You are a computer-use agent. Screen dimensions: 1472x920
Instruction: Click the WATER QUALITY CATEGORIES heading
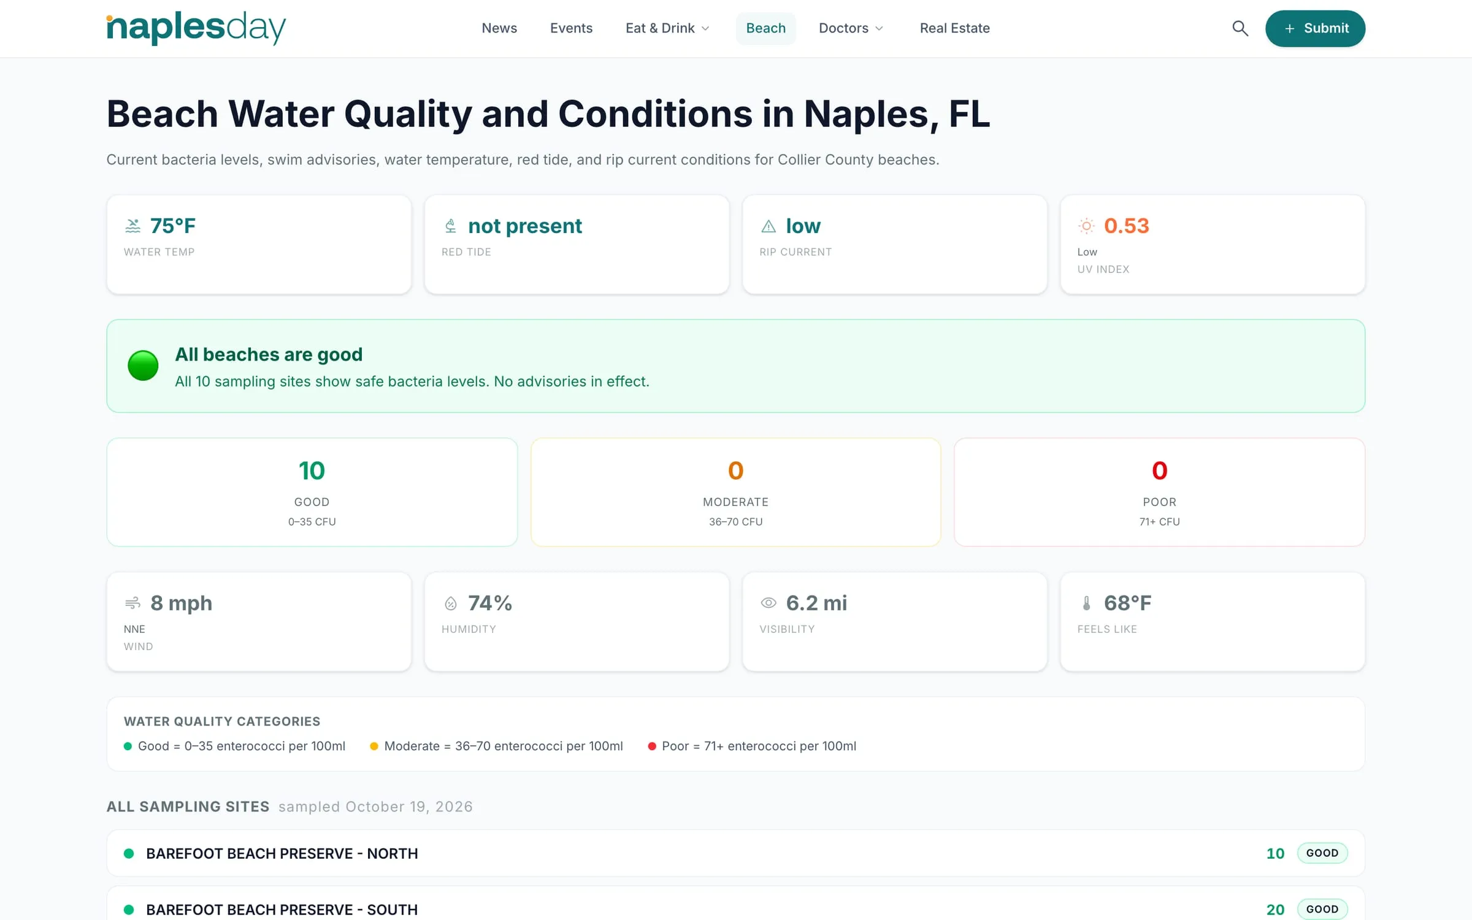[222, 721]
